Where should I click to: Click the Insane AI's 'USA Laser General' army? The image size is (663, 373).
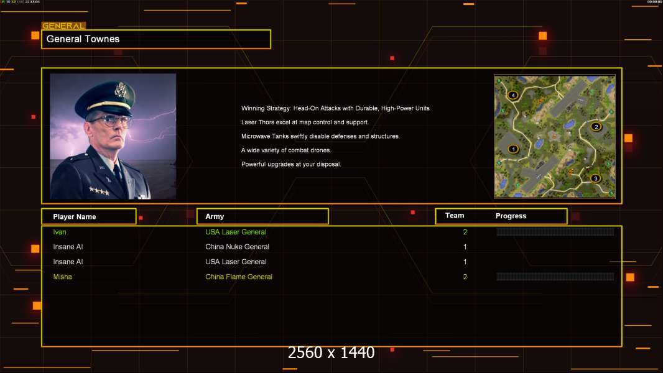pos(236,262)
